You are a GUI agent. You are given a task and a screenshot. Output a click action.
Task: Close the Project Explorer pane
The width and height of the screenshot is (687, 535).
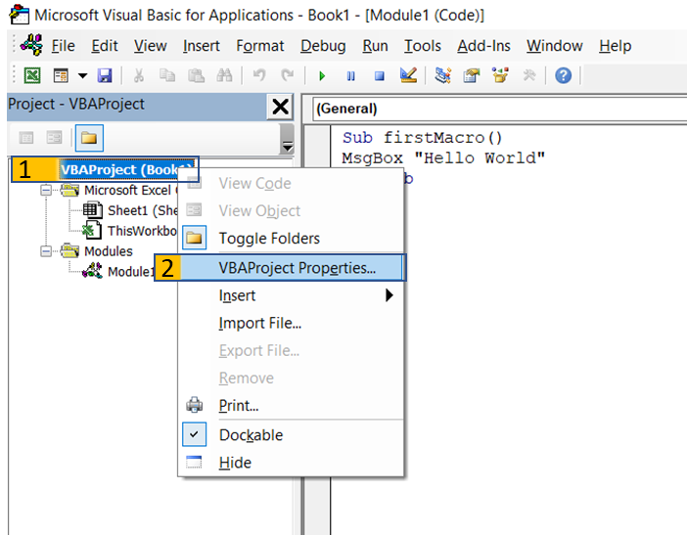(x=281, y=107)
